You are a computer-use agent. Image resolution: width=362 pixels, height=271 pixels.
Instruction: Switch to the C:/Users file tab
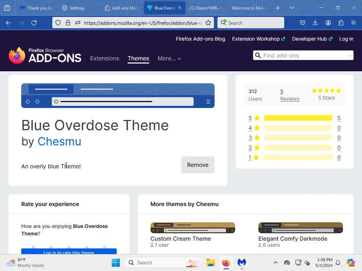click(x=205, y=8)
